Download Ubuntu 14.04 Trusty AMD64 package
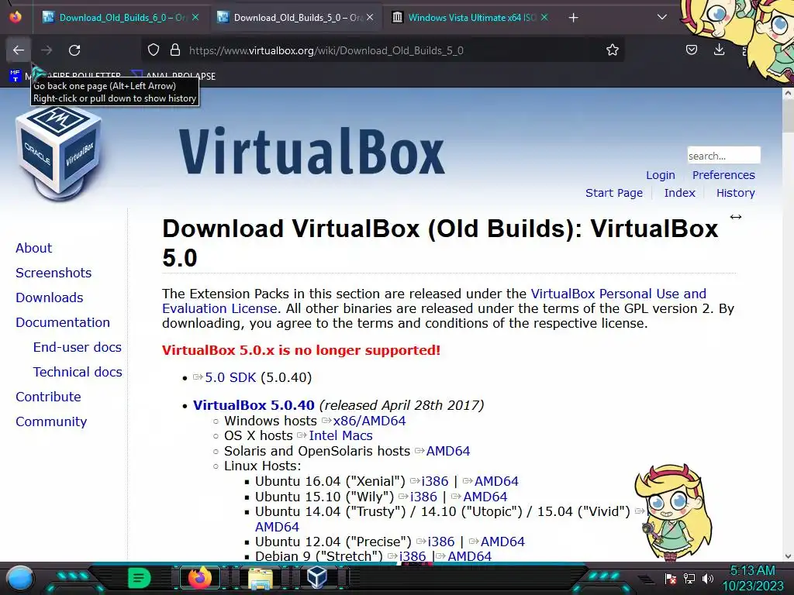This screenshot has width=794, height=595. [277, 527]
